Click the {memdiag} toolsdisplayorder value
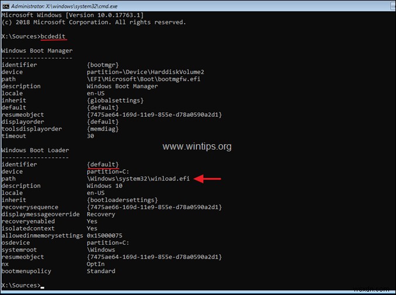396x295 pixels. [x=102, y=129]
